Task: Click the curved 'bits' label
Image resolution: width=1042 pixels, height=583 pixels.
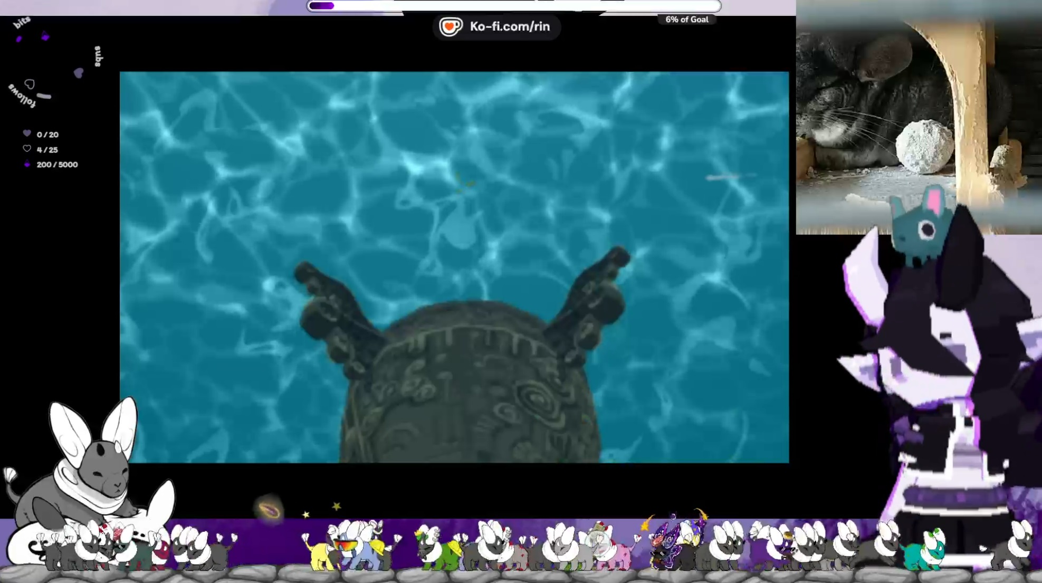Action: [x=22, y=22]
